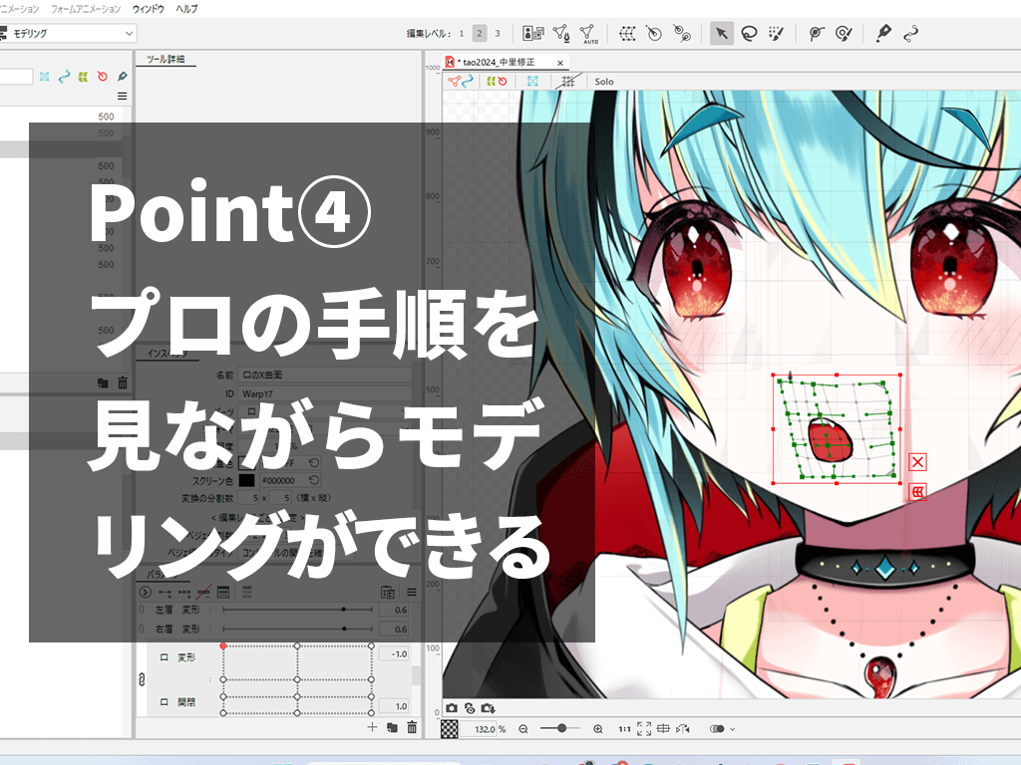Select the glue tool
The width and height of the screenshot is (1021, 765).
pyautogui.click(x=816, y=33)
